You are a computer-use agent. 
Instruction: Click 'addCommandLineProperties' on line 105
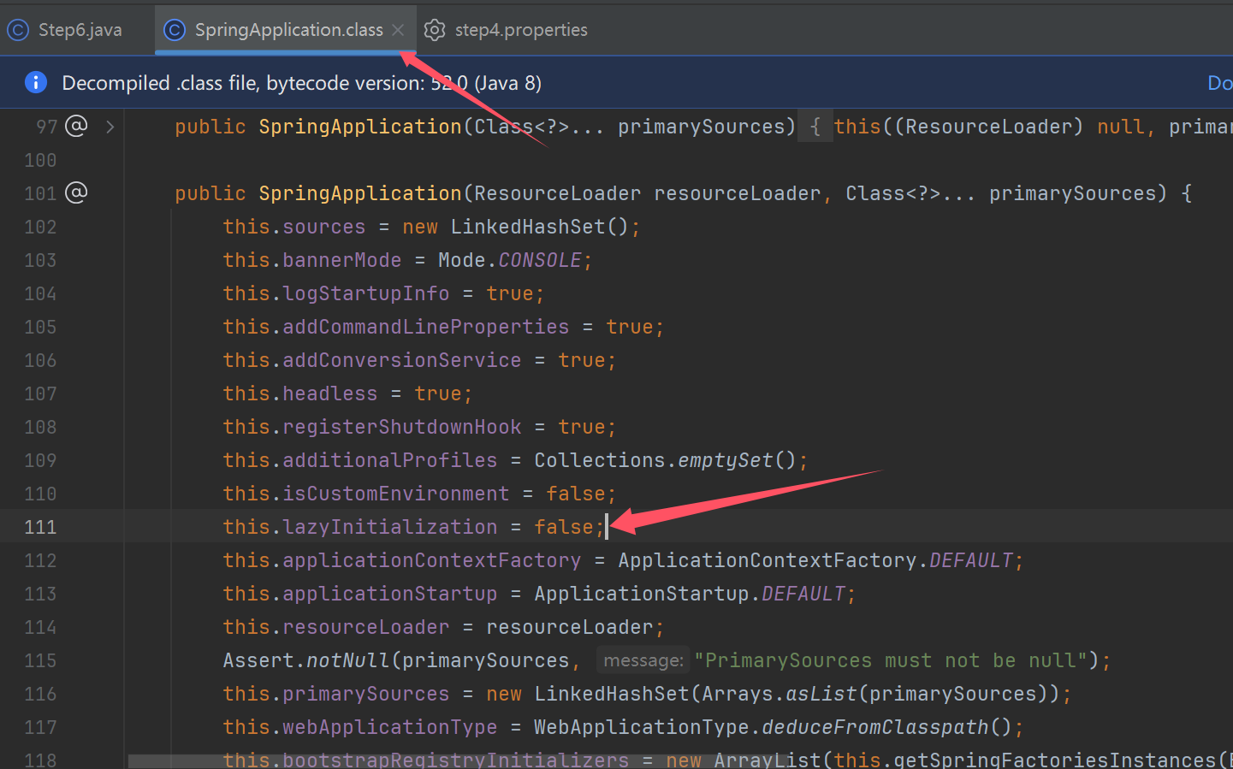[x=425, y=327]
